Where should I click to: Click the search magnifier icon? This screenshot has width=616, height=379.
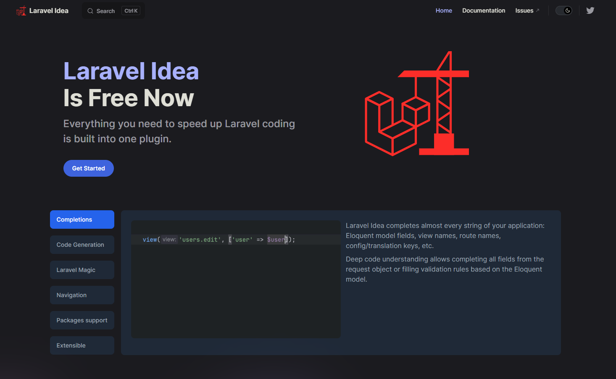click(90, 11)
